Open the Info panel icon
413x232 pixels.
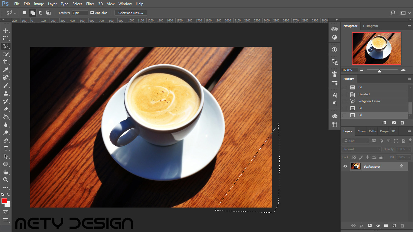[334, 50]
